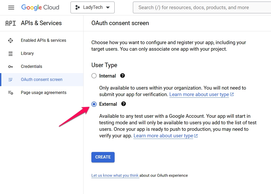Click external-link icon after External's Learn more
This screenshot has height=194, width=271.
(x=196, y=136)
